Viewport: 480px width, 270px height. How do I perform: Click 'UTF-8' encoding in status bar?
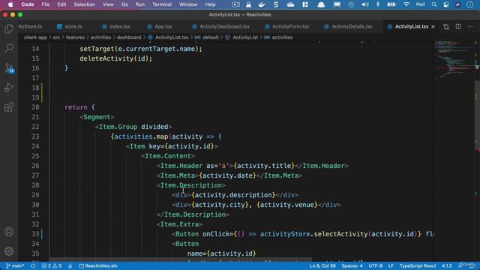click(375, 265)
